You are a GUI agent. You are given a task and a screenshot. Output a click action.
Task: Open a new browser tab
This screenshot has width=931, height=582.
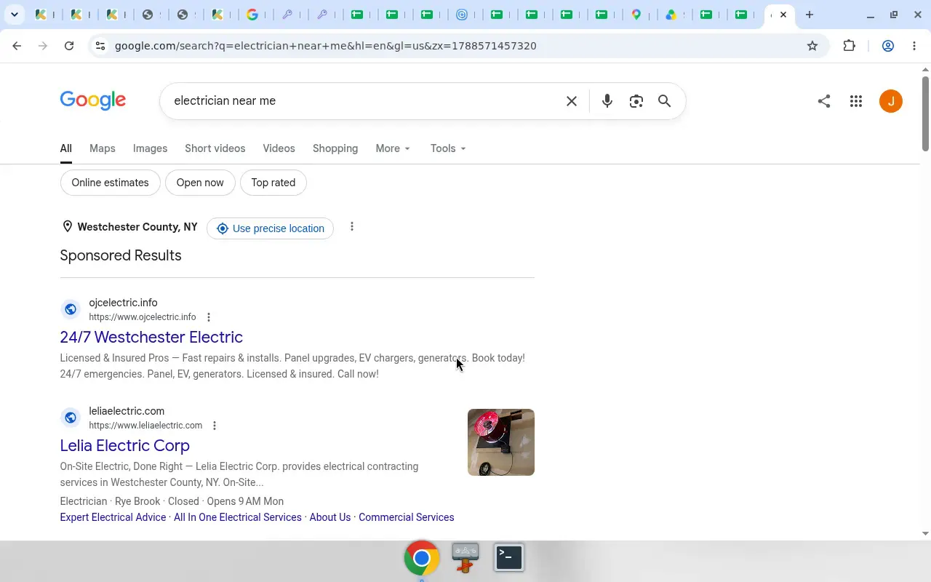pyautogui.click(x=810, y=15)
